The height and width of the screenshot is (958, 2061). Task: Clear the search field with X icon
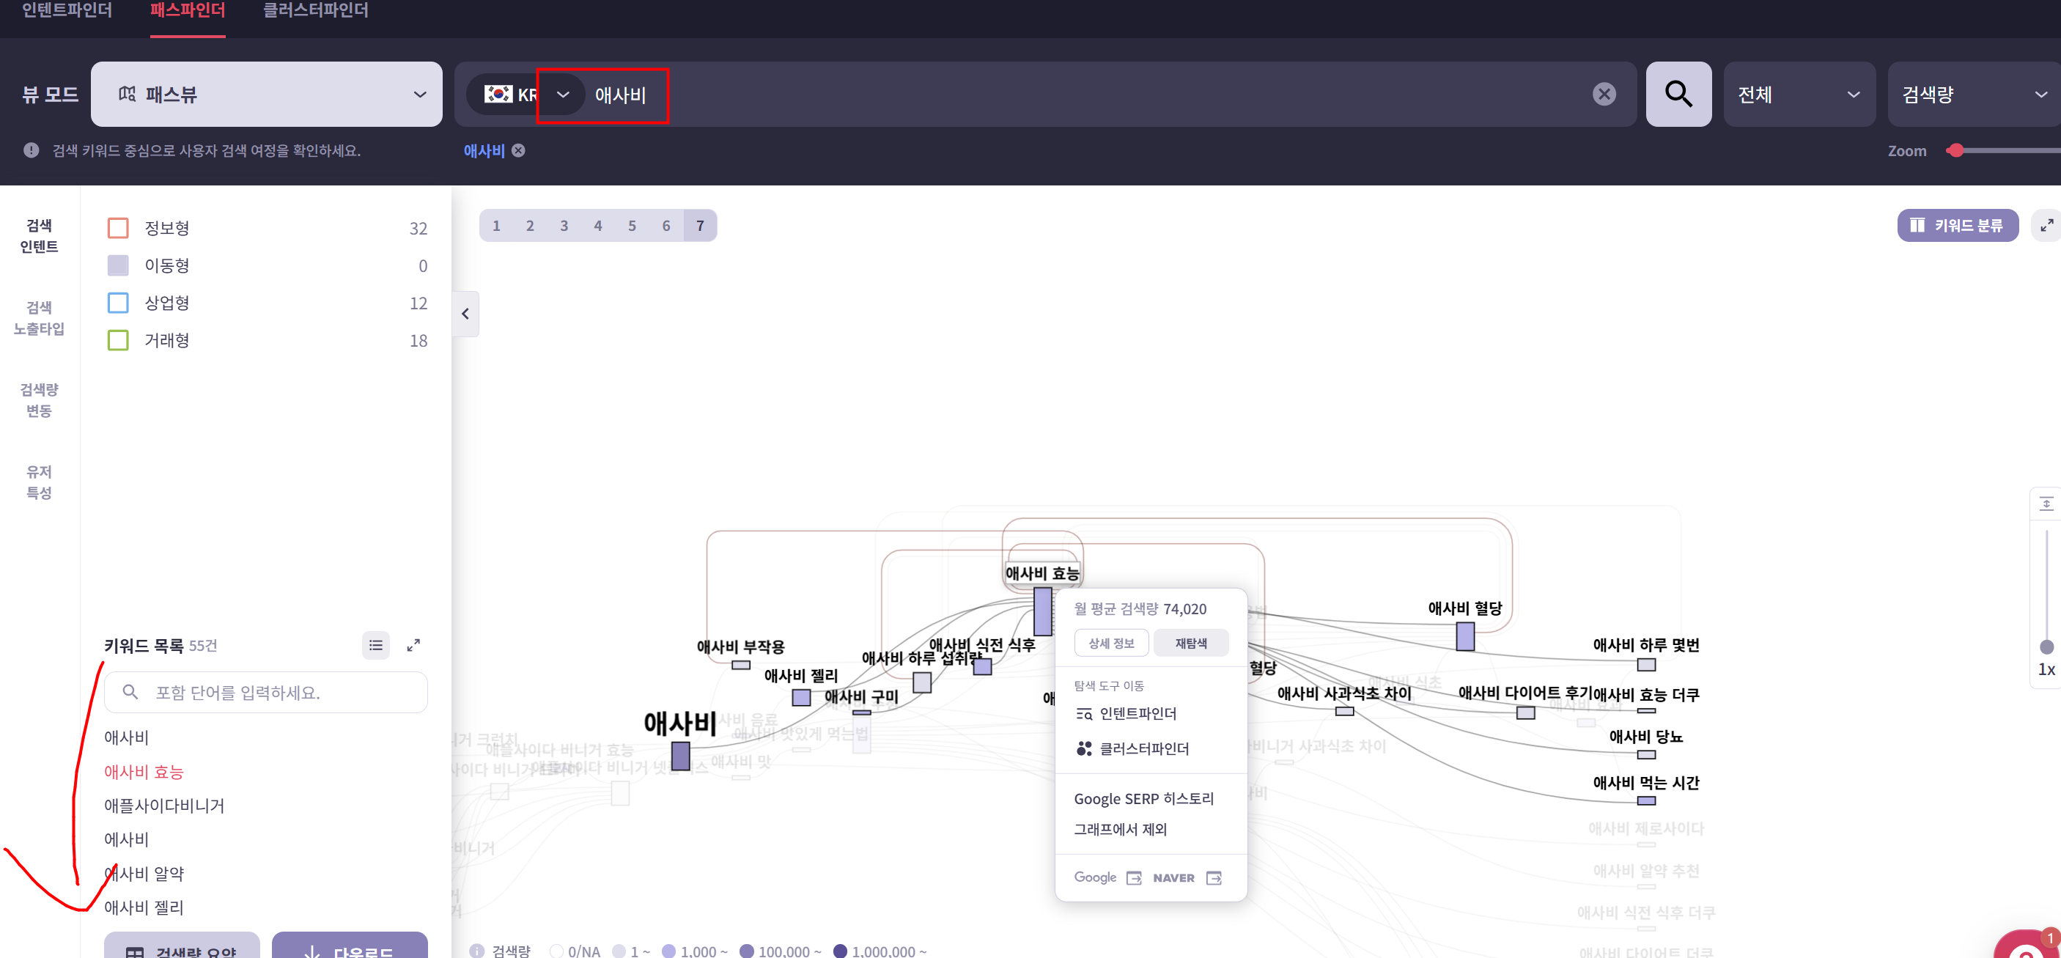[x=1604, y=95]
